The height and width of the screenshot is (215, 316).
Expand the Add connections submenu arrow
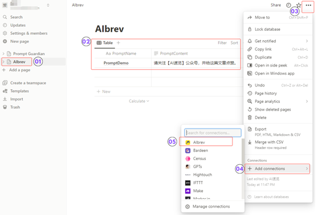[307, 169]
